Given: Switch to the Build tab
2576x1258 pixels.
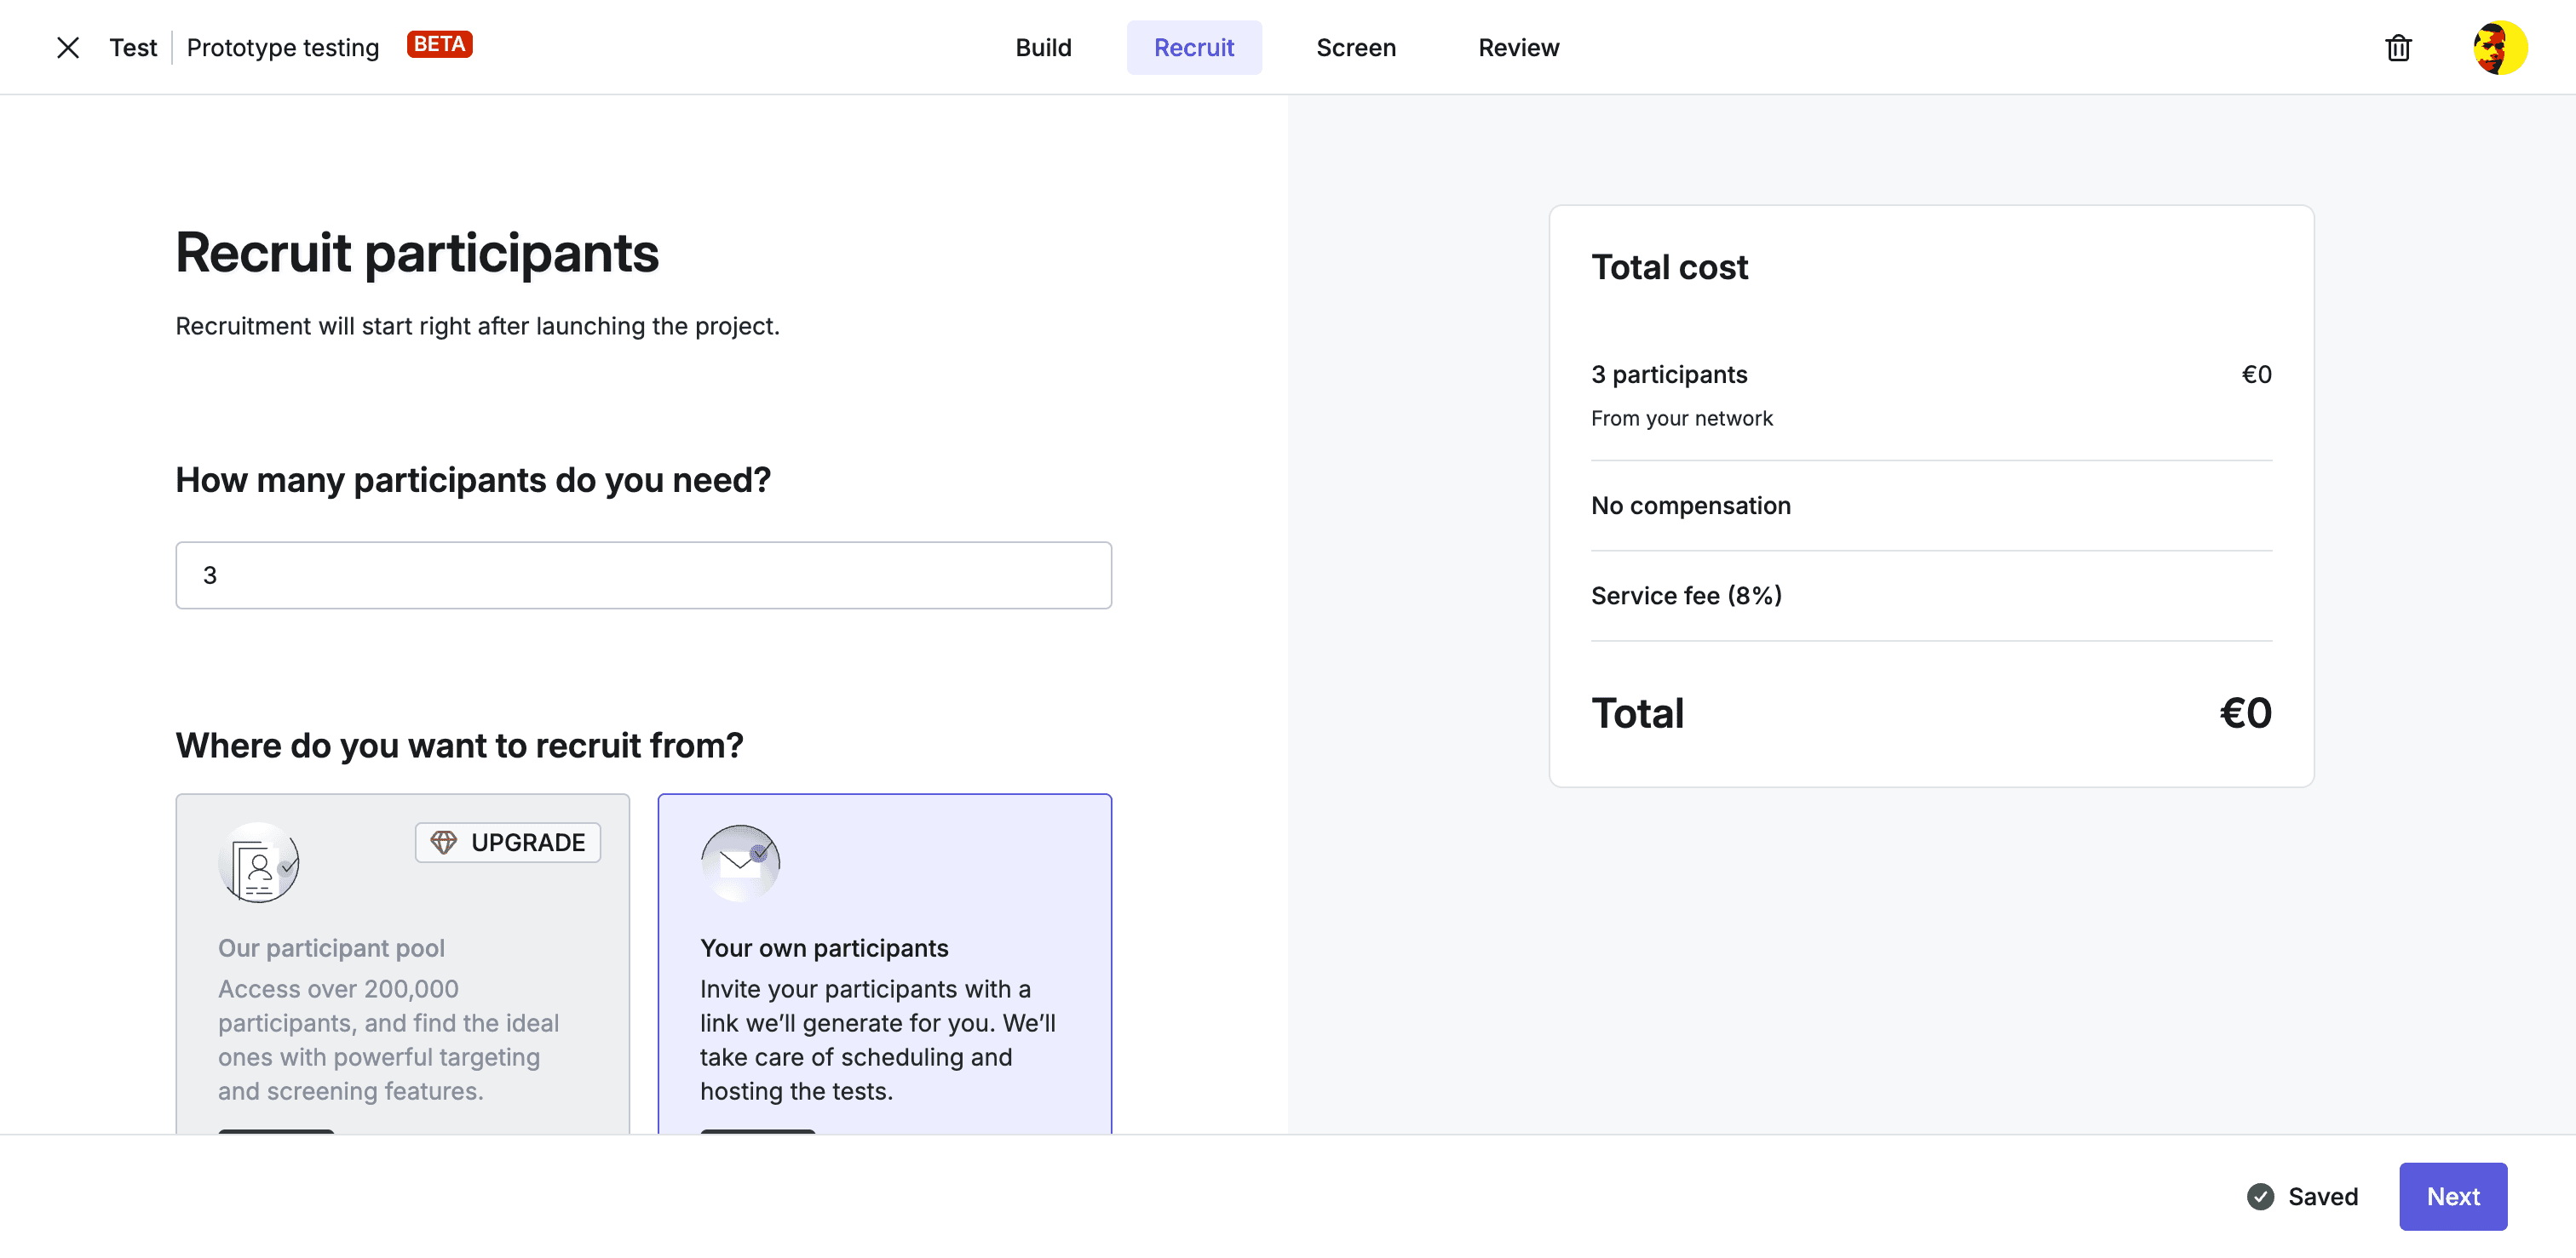Looking at the screenshot, I should [1043, 47].
